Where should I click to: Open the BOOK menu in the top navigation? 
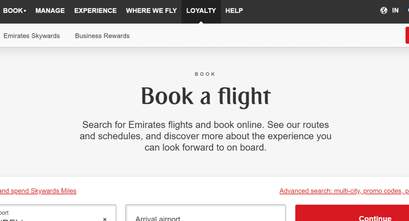coord(15,10)
